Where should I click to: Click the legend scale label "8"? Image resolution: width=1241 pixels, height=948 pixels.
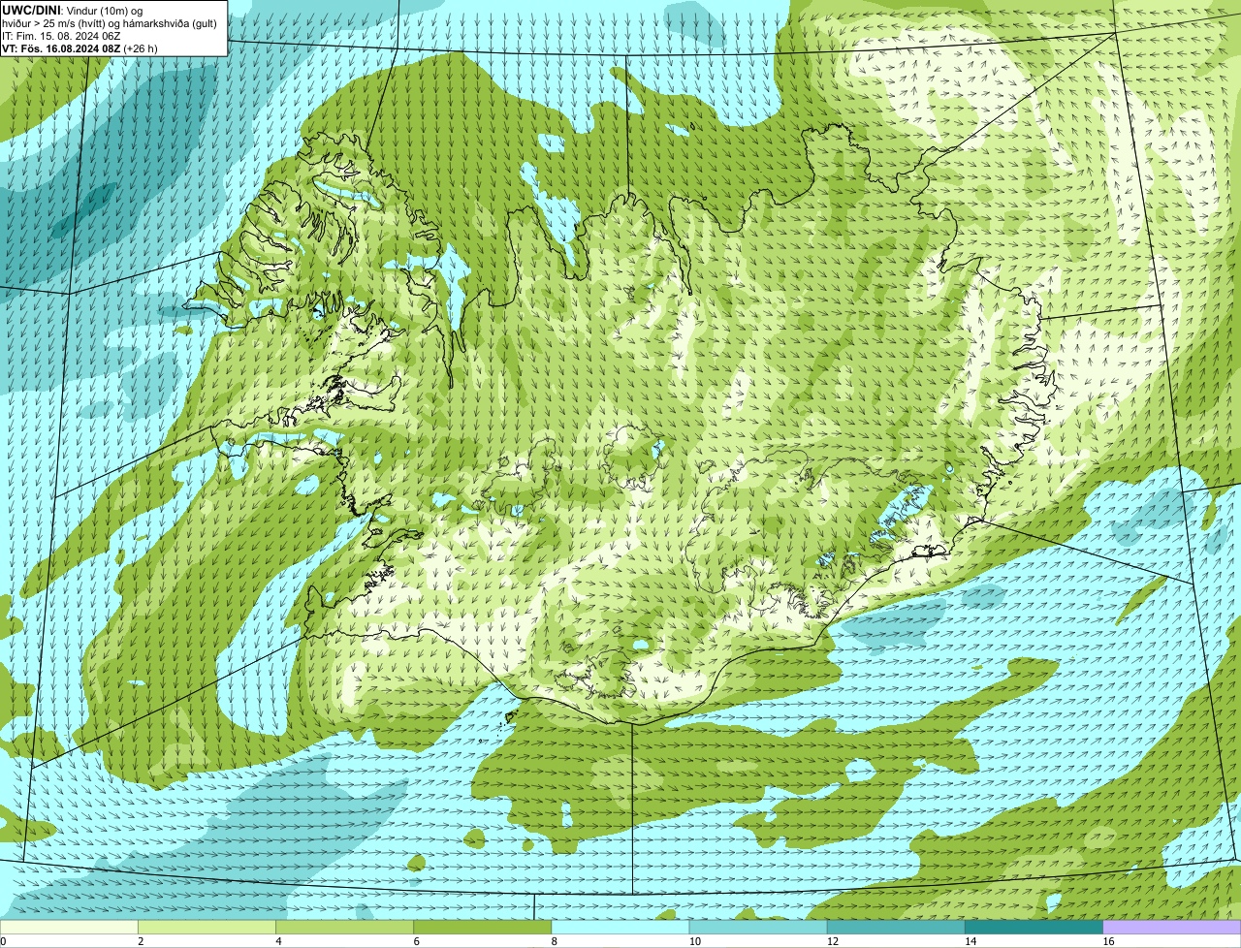(554, 941)
